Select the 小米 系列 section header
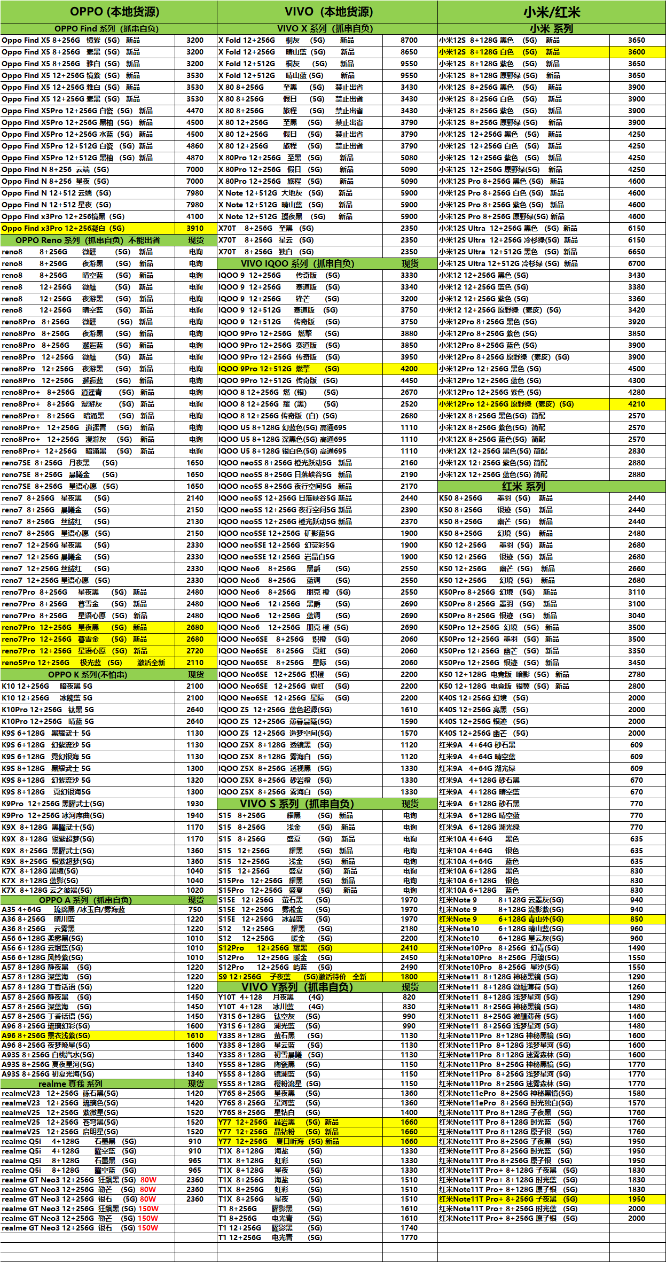The image size is (666, 1262). point(552,29)
